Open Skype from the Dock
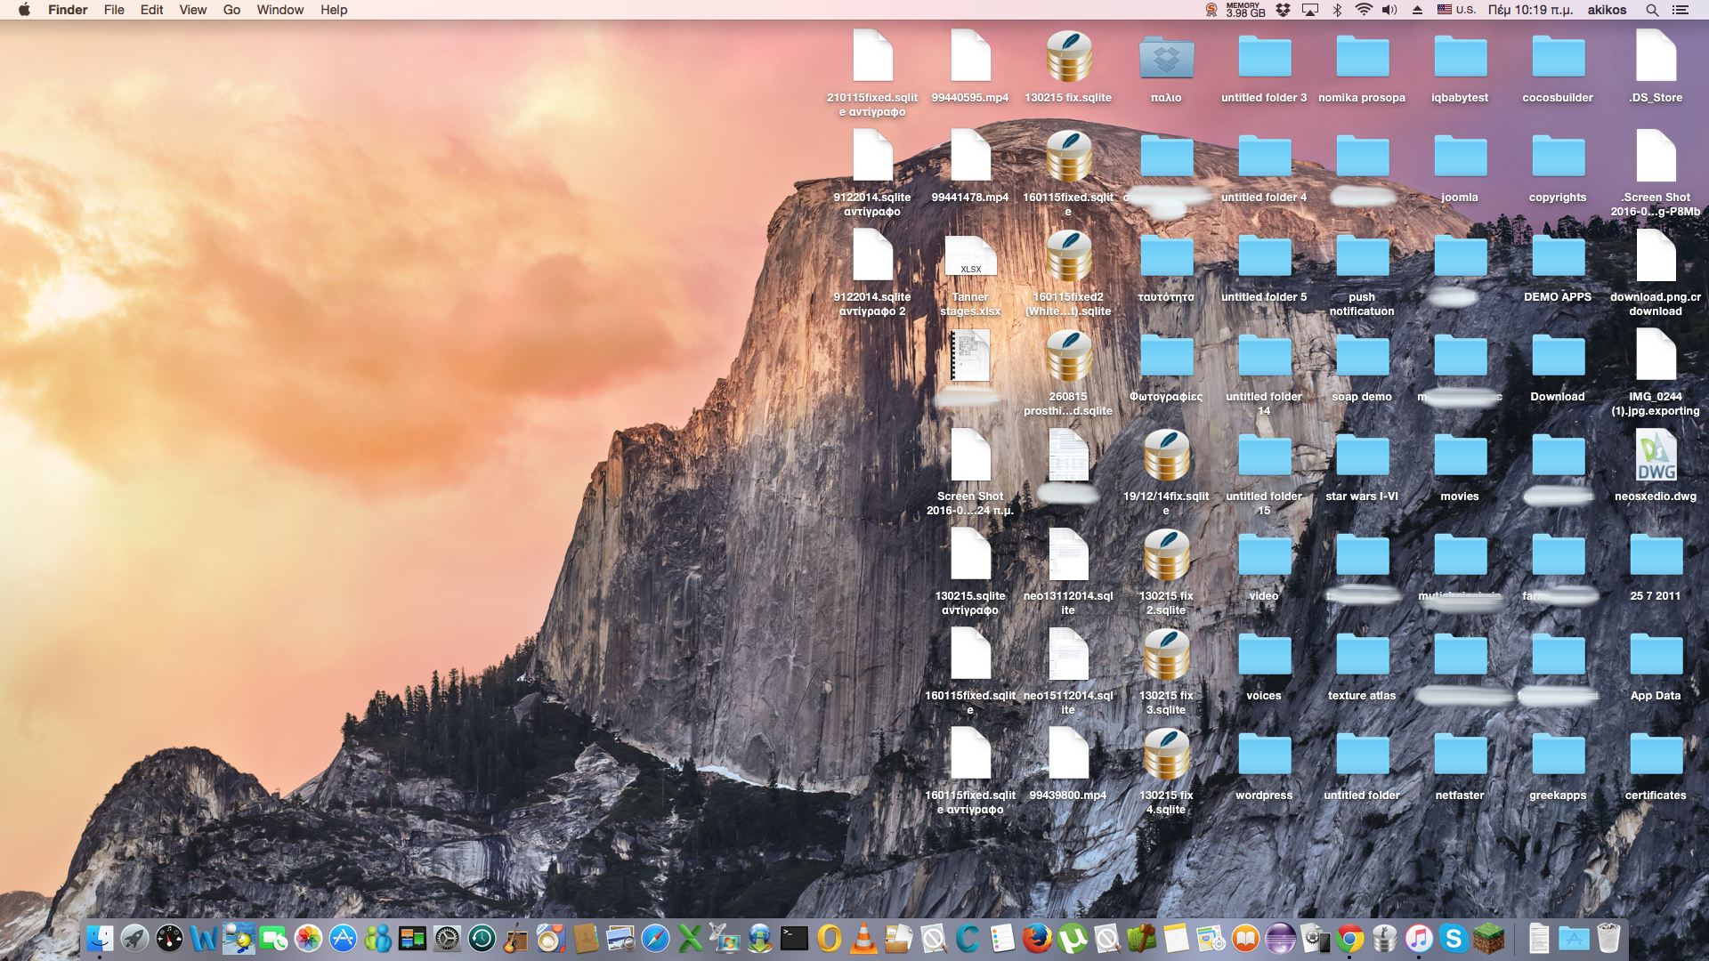This screenshot has width=1709, height=961. (1454, 938)
